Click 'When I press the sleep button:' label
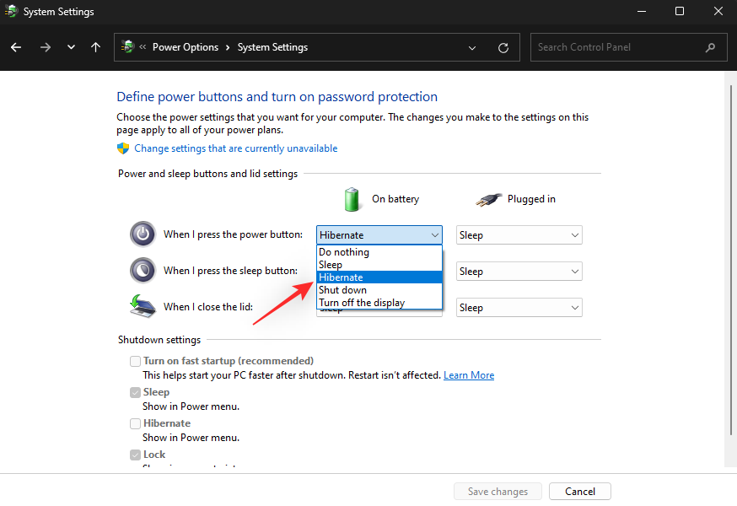Screen dimensions: 737x506 click(x=230, y=271)
